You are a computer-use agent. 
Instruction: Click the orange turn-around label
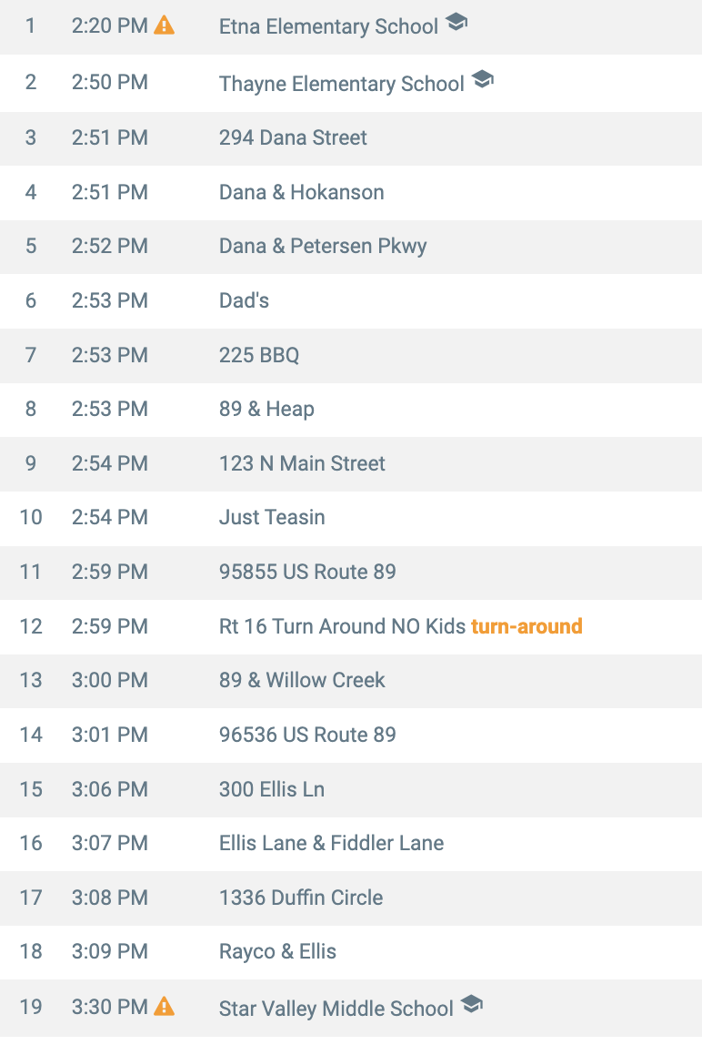526,626
